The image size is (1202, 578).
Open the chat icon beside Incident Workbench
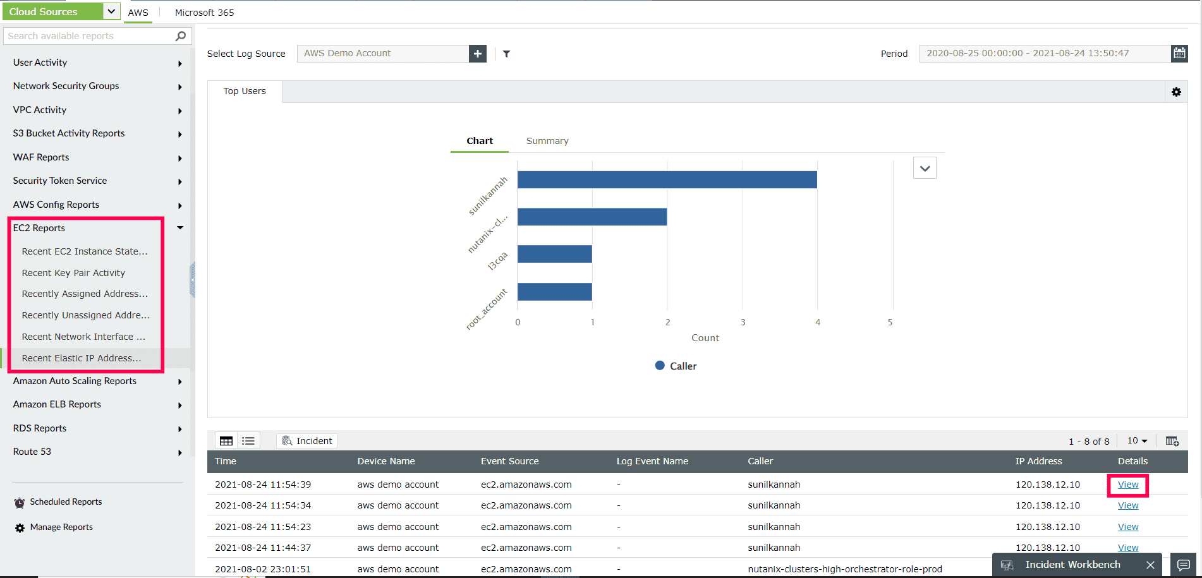[1184, 564]
